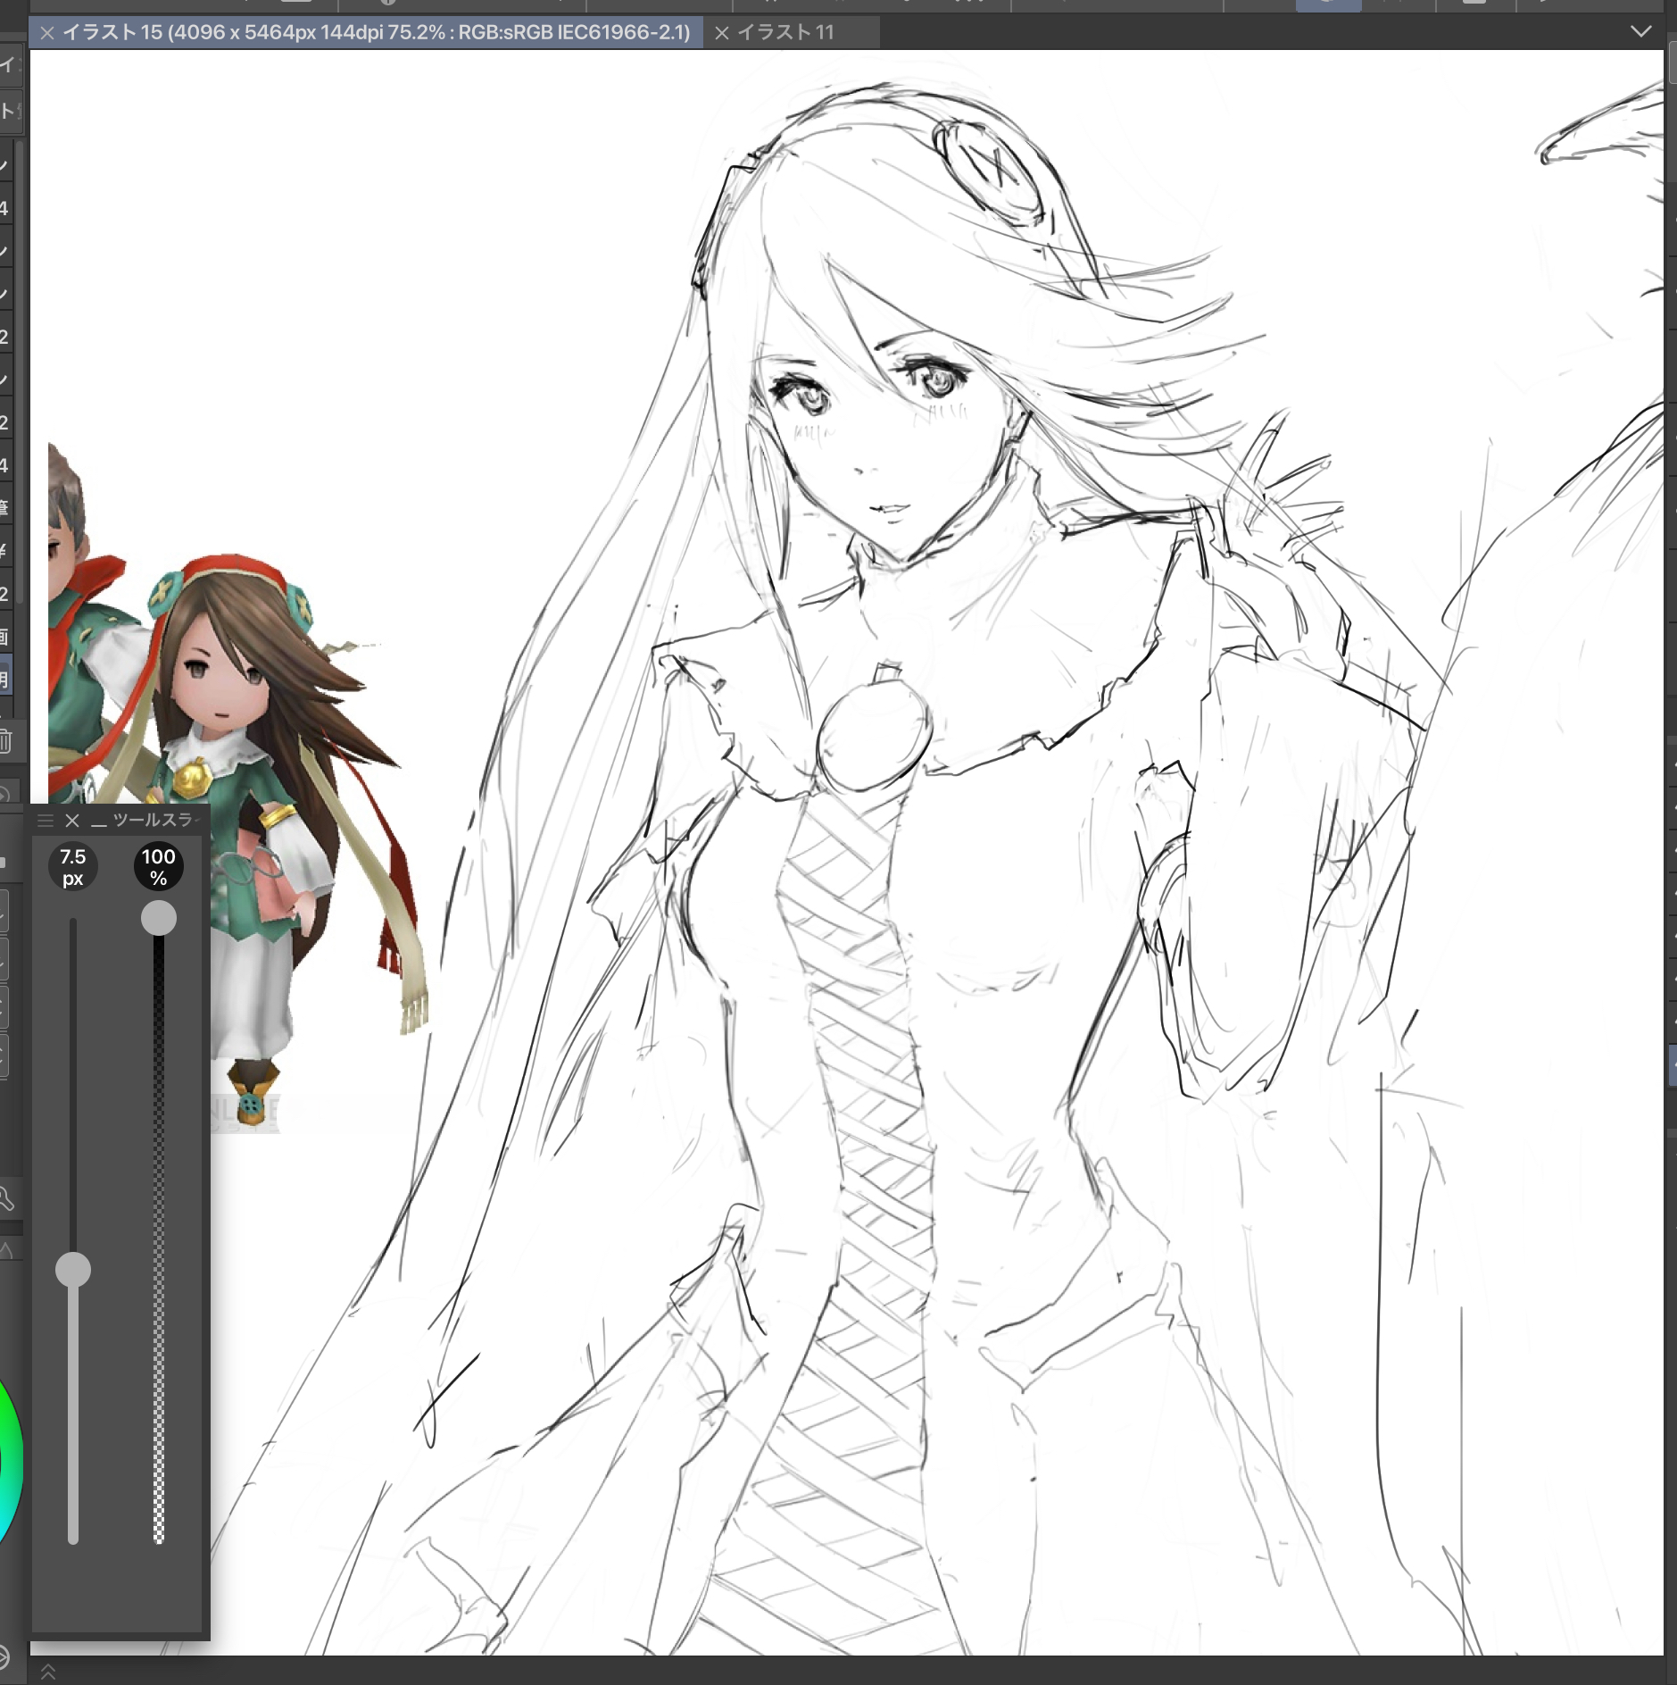Minimize the floating tool slider panel
Viewport: 1677px width, 1685px height.
(98, 822)
